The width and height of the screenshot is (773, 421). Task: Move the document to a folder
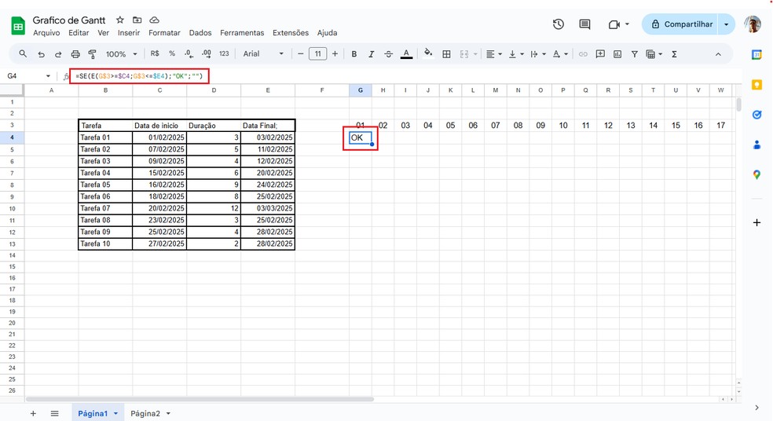(x=137, y=20)
